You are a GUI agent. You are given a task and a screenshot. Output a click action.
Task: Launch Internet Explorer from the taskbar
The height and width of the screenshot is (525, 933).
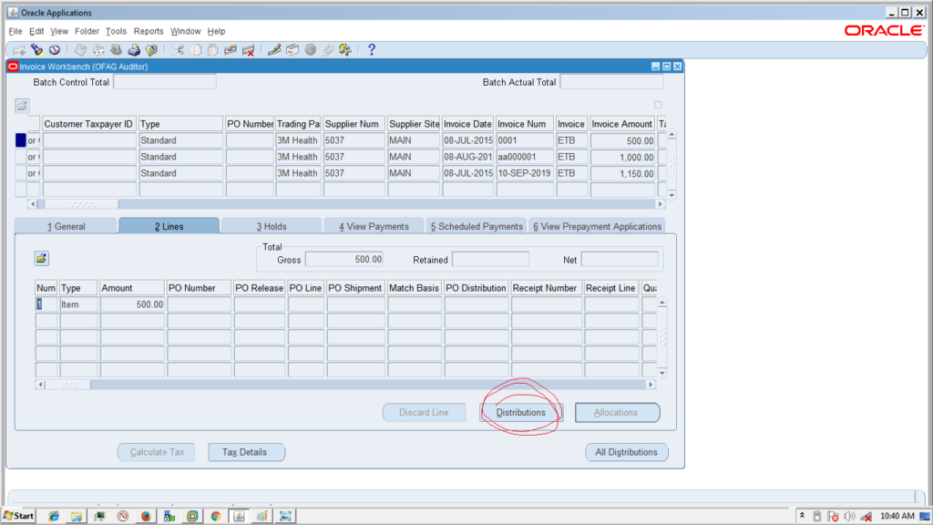54,516
